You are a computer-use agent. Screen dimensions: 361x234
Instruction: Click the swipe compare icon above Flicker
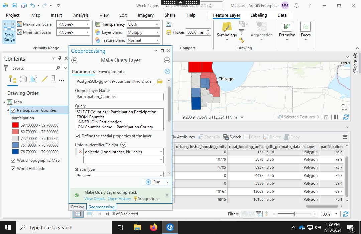169,24
